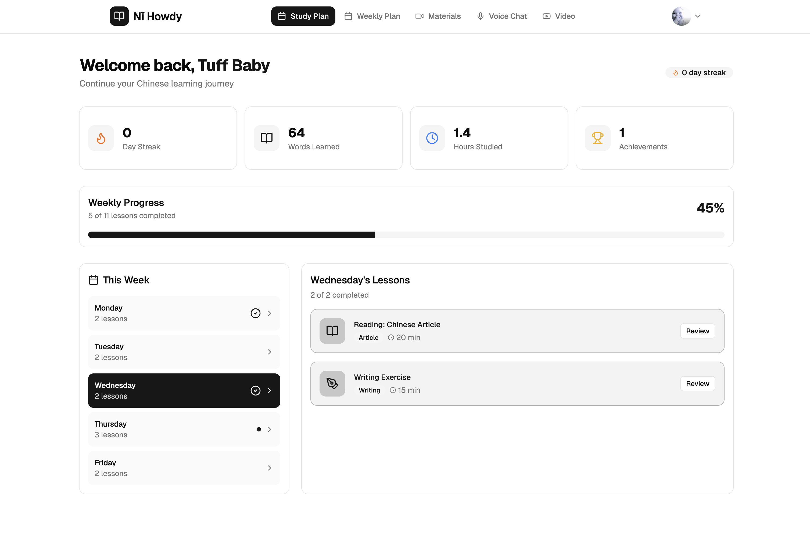
Task: Click the pen icon of Writing Exercise
Action: click(x=332, y=383)
